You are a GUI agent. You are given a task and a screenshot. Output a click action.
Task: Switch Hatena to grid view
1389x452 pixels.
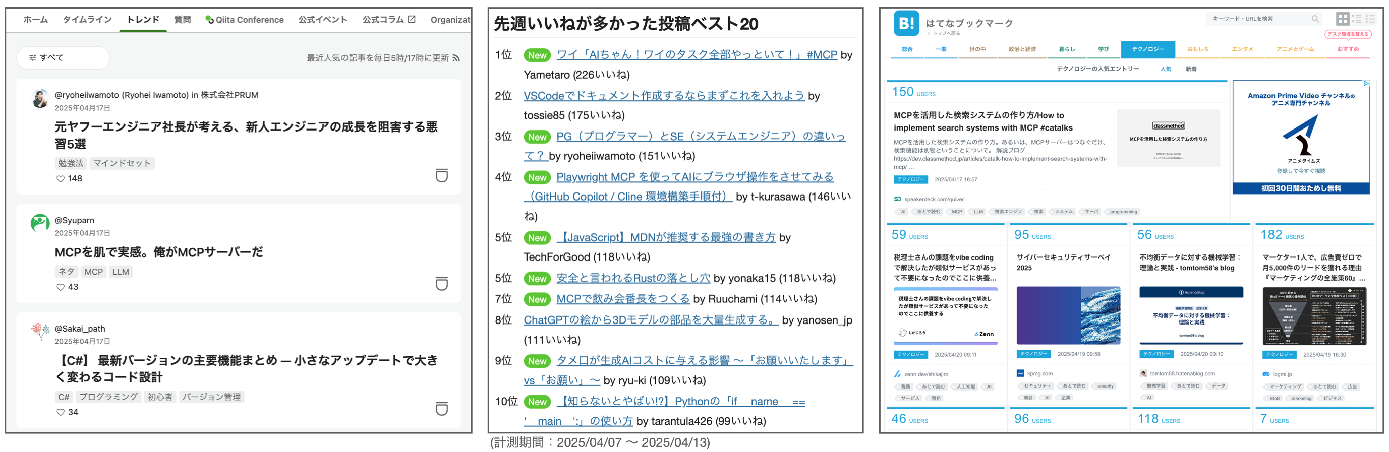1343,19
